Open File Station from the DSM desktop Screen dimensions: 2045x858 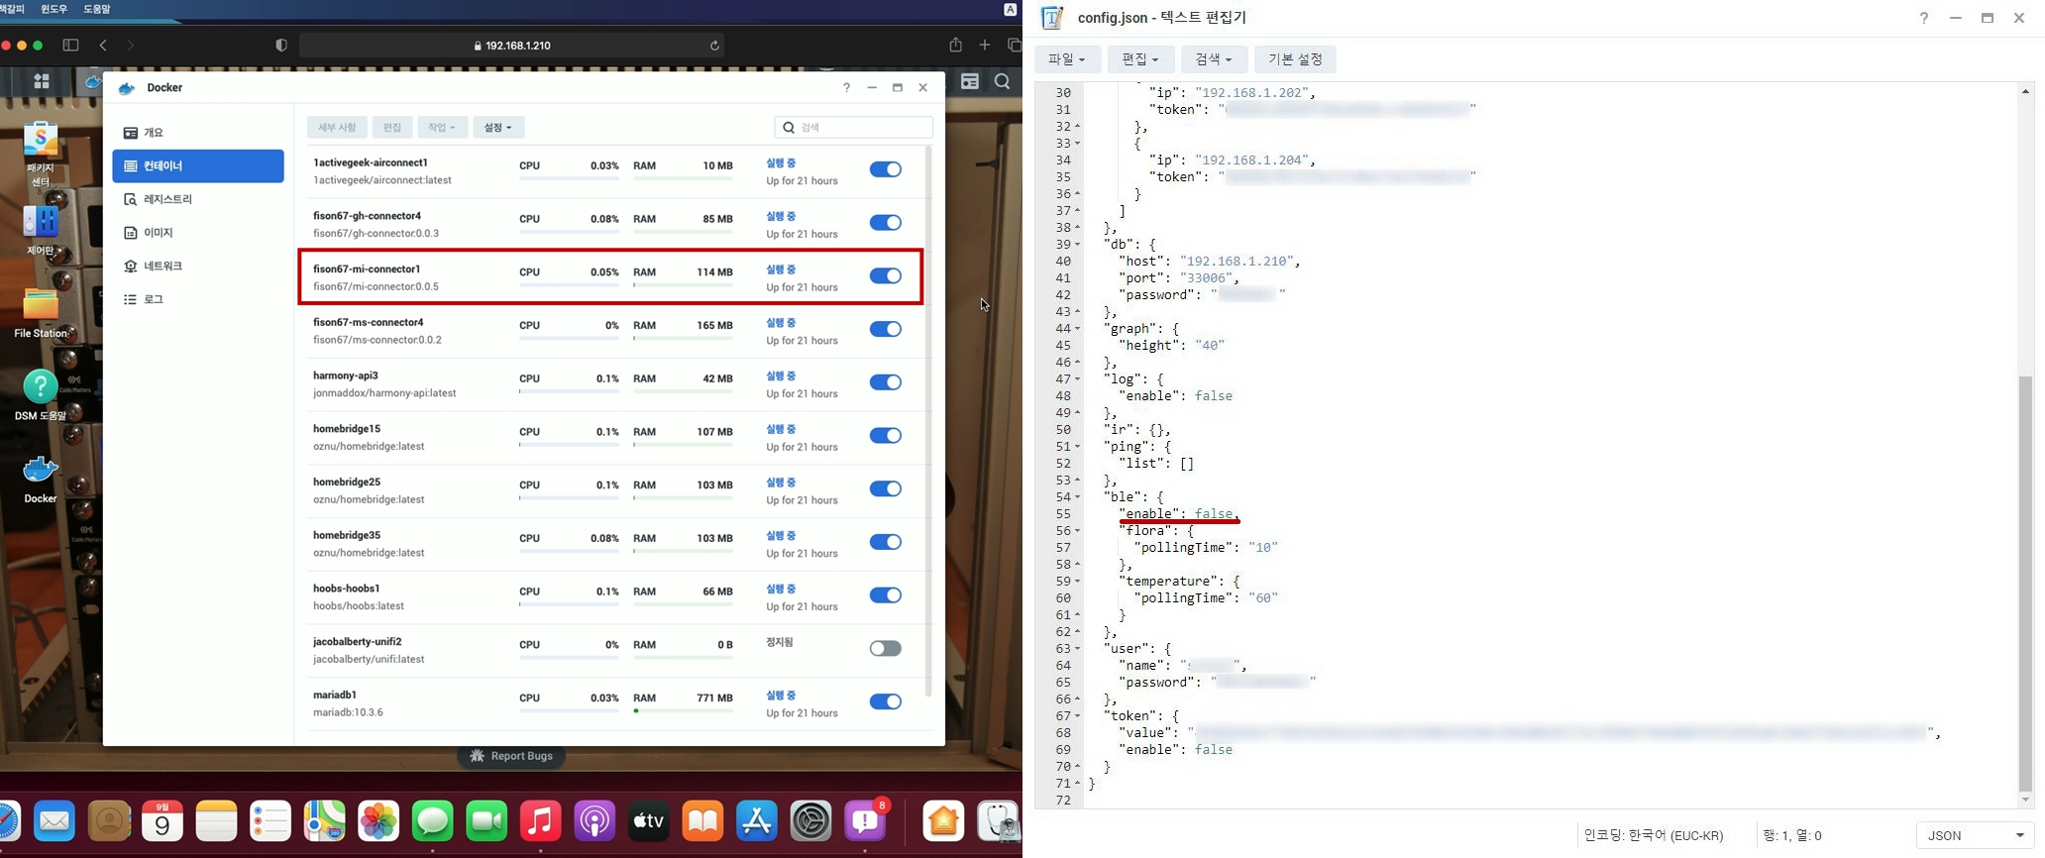[41, 313]
